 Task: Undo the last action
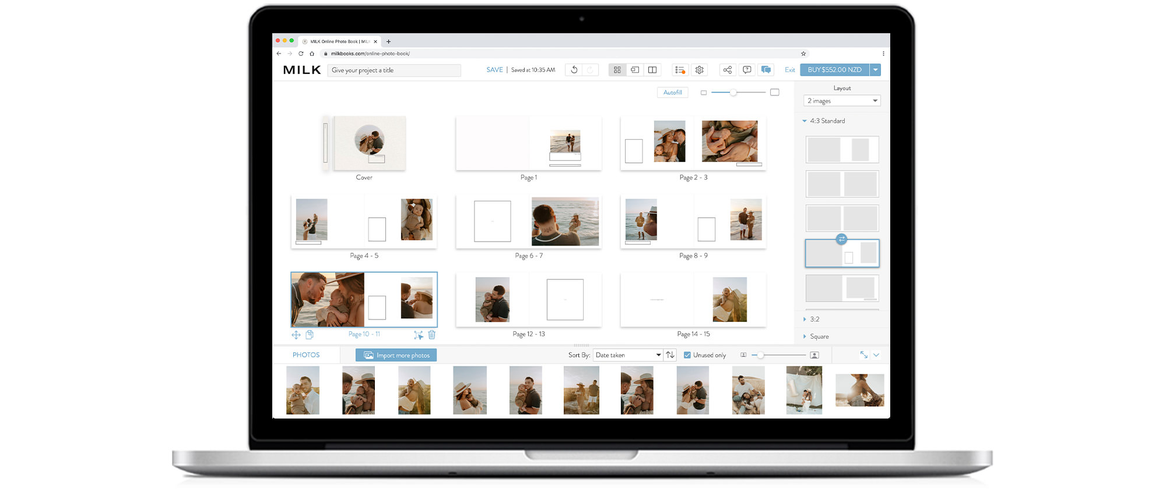[574, 70]
